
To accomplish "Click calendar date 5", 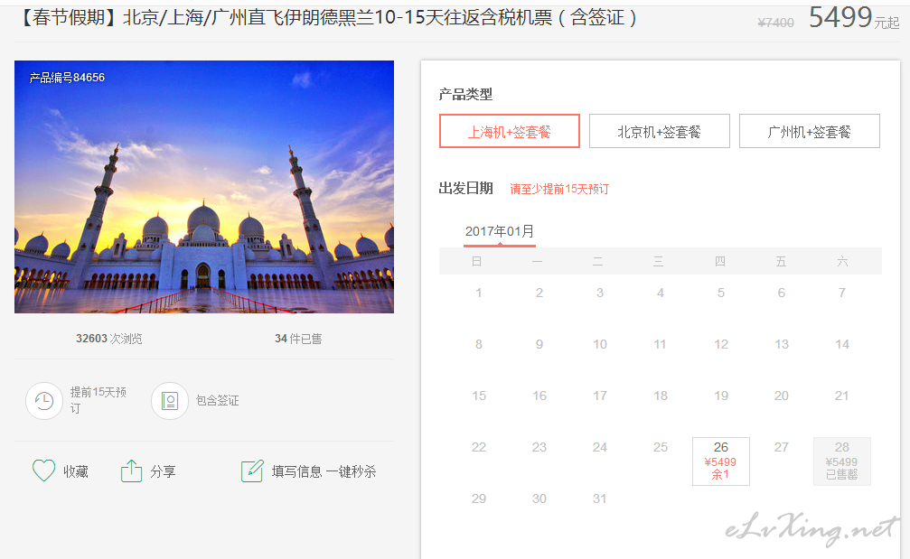I will tap(721, 293).
